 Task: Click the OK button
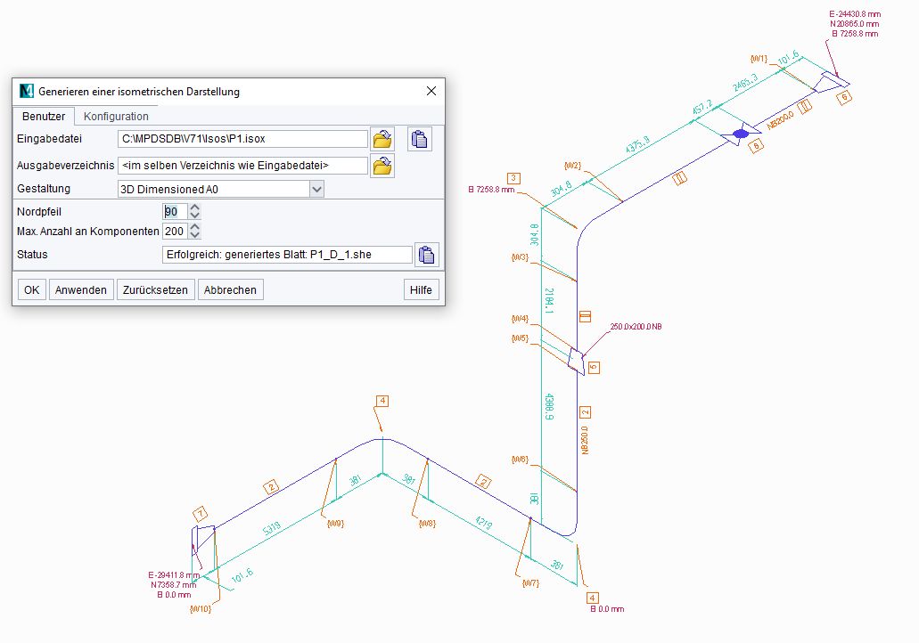(30, 289)
